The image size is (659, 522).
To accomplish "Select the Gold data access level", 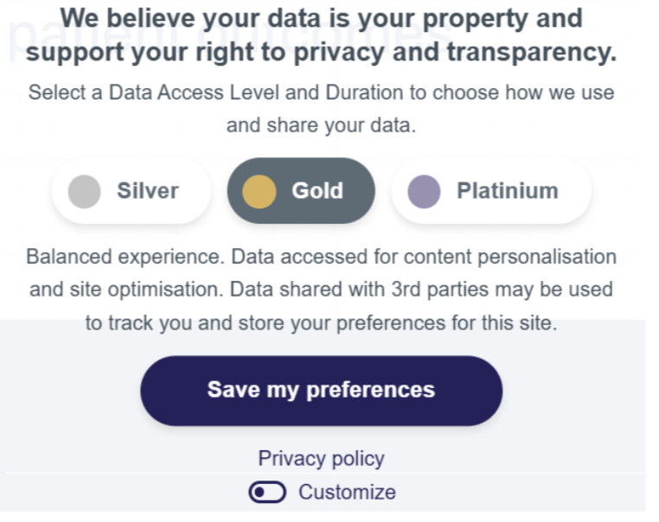I will (301, 191).
